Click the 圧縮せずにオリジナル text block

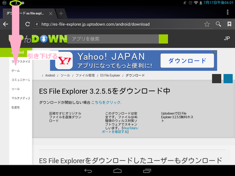65,117
